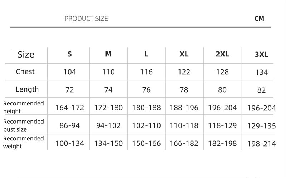The image size is (286, 178).
Task: Click the S size column header
Action: point(70,54)
